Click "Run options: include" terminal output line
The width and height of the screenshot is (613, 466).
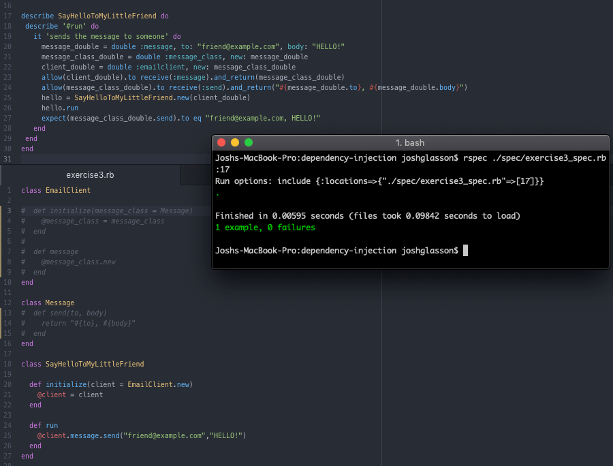click(x=379, y=181)
